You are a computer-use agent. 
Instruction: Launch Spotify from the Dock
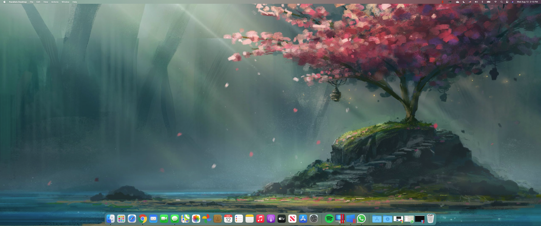coord(329,219)
